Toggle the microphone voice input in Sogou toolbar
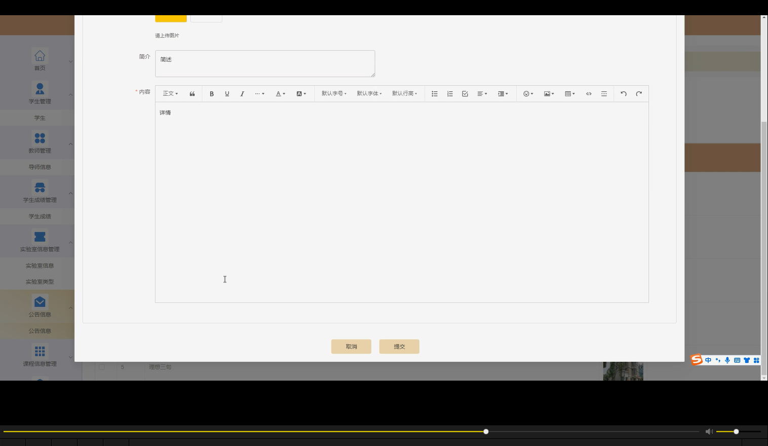768x446 pixels. (727, 360)
